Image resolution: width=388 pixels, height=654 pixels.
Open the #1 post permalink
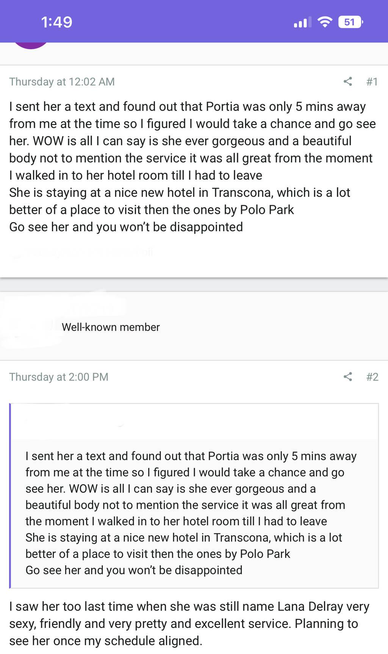[x=372, y=82]
